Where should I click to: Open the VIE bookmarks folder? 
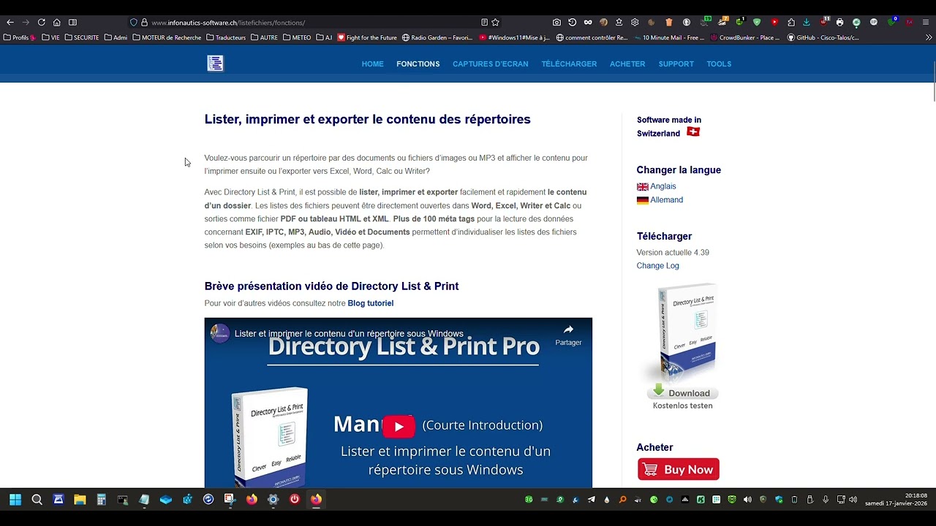click(x=50, y=37)
